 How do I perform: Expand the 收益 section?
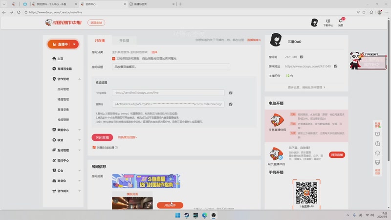[80, 140]
